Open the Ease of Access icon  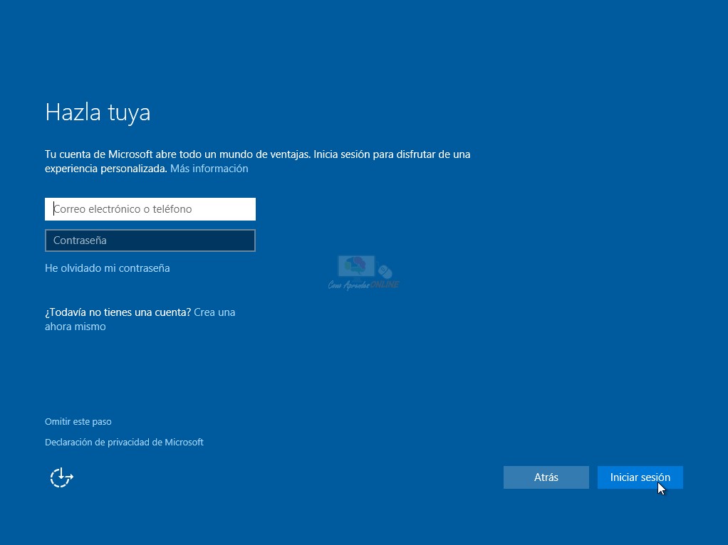pyautogui.click(x=61, y=477)
